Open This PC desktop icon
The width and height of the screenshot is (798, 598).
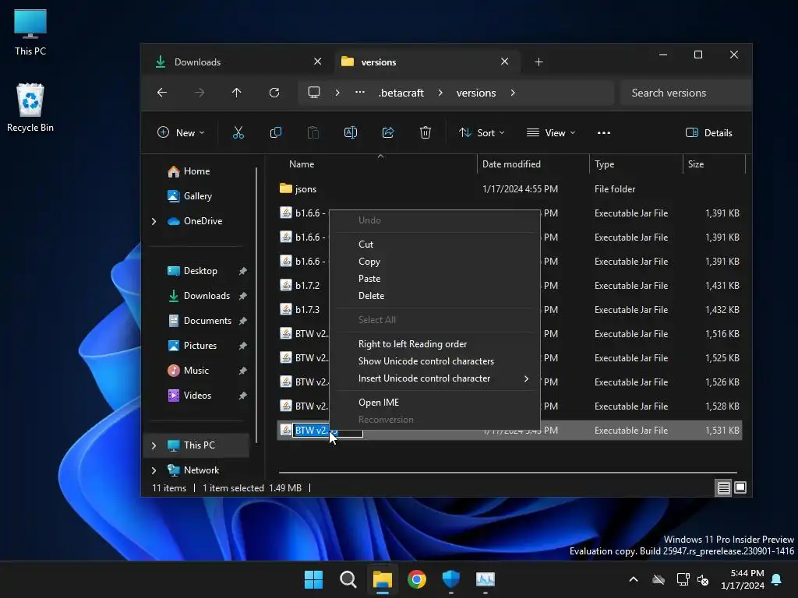coord(30,32)
